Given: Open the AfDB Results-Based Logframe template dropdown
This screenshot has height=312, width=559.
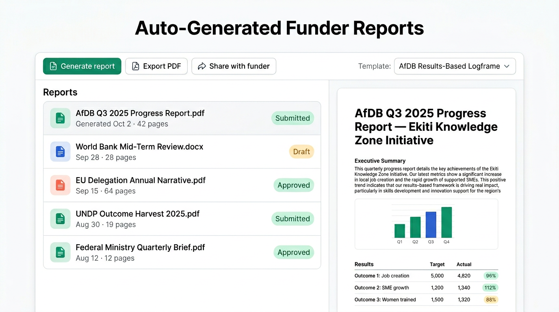Looking at the screenshot, I should click(x=455, y=66).
